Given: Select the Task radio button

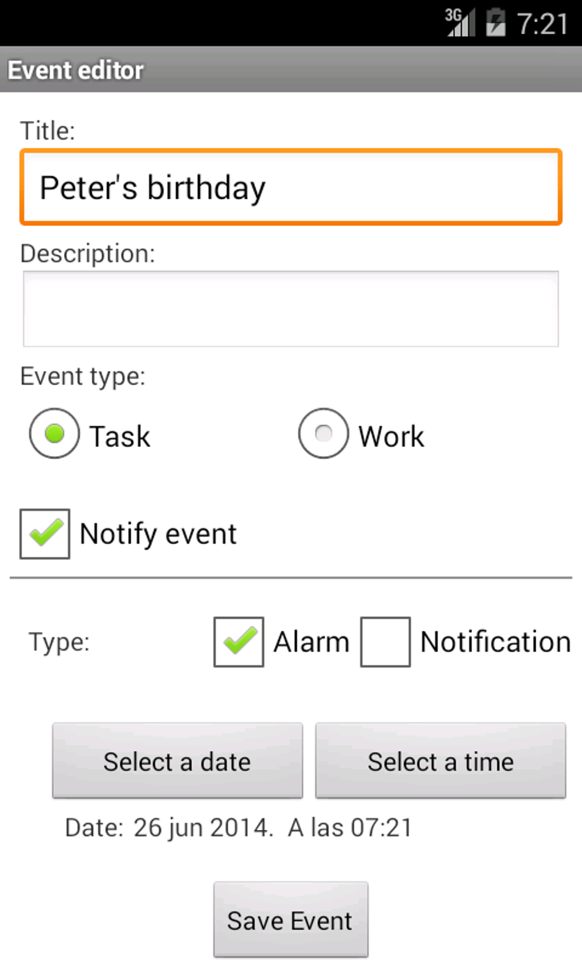Looking at the screenshot, I should 54,434.
